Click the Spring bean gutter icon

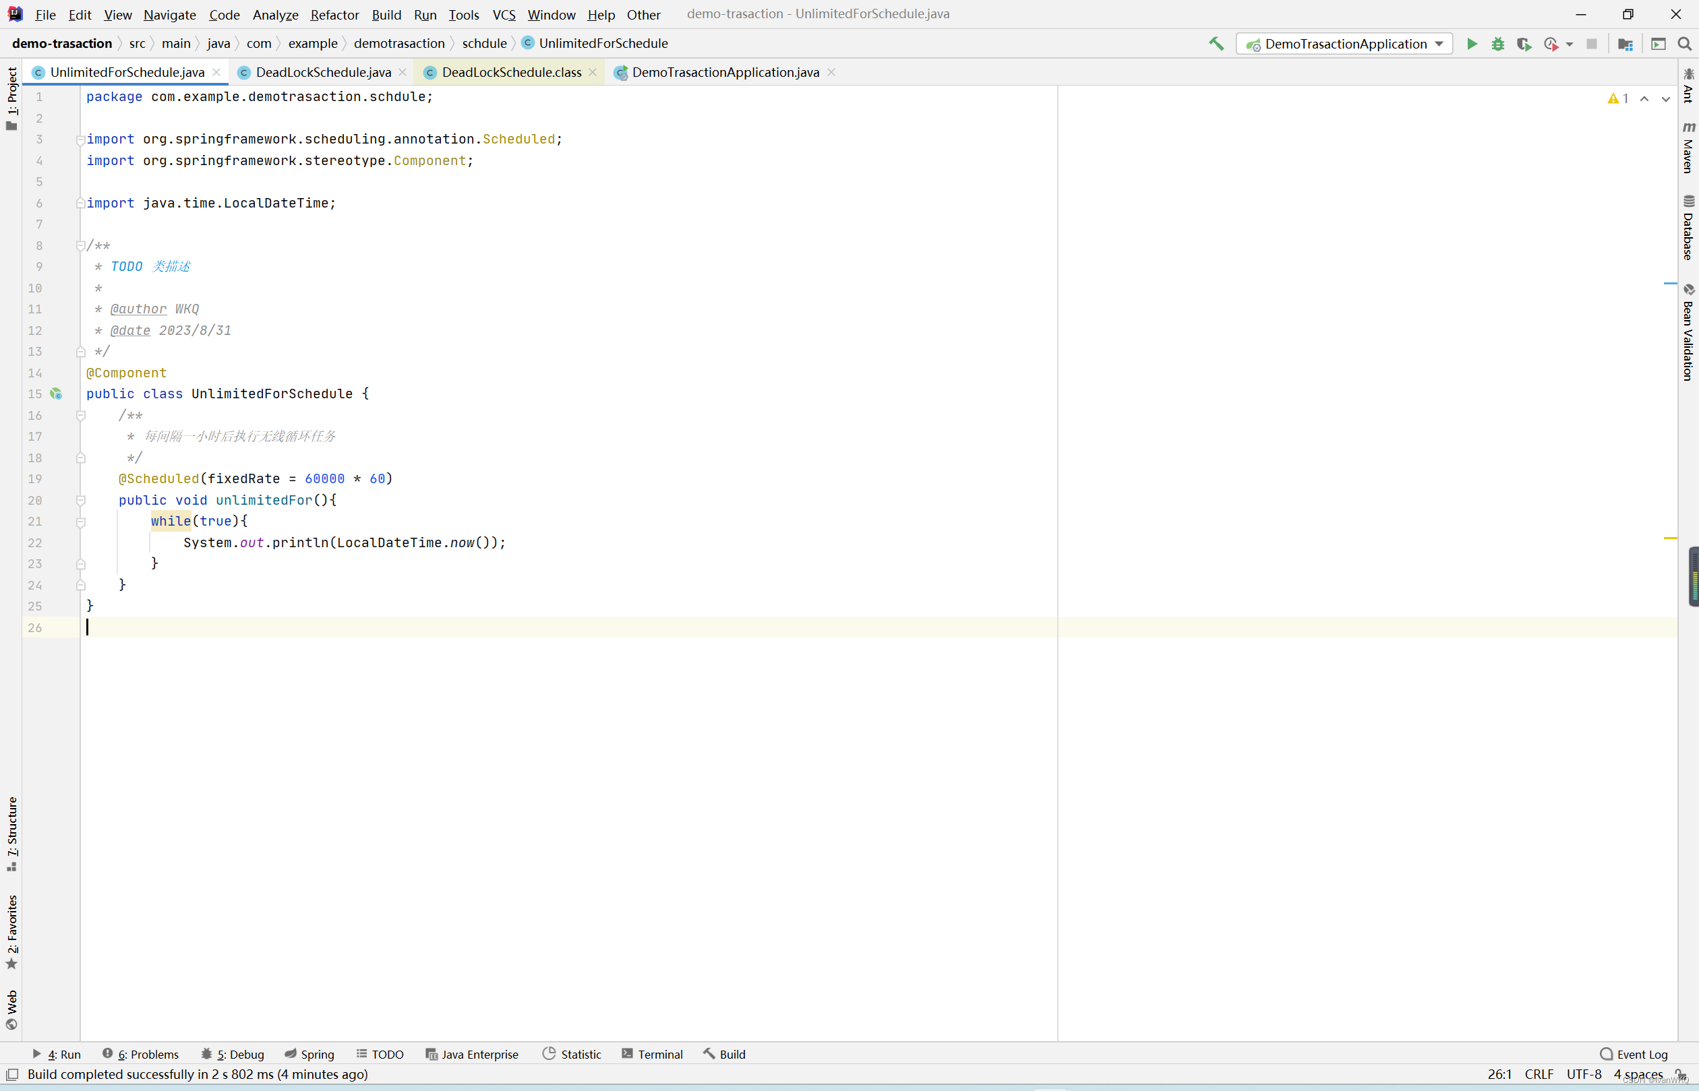click(56, 394)
